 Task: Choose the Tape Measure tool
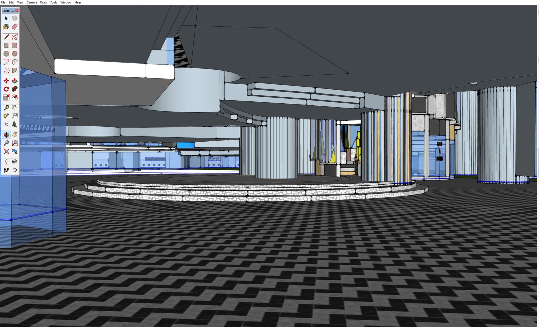coord(6,108)
